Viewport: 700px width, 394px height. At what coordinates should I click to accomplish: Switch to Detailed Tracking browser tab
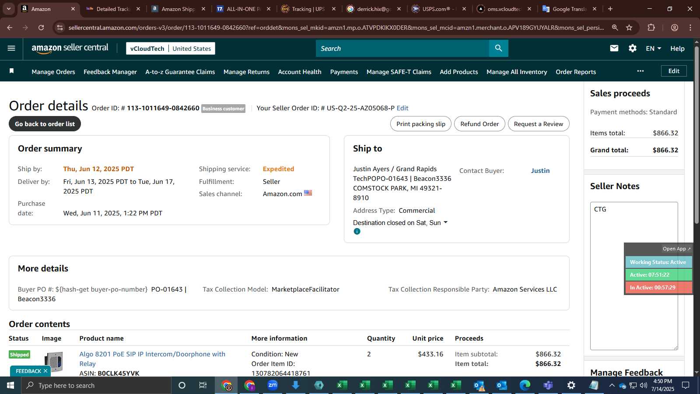pos(113,9)
